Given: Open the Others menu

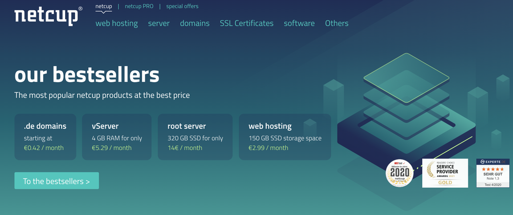Looking at the screenshot, I should point(337,23).
